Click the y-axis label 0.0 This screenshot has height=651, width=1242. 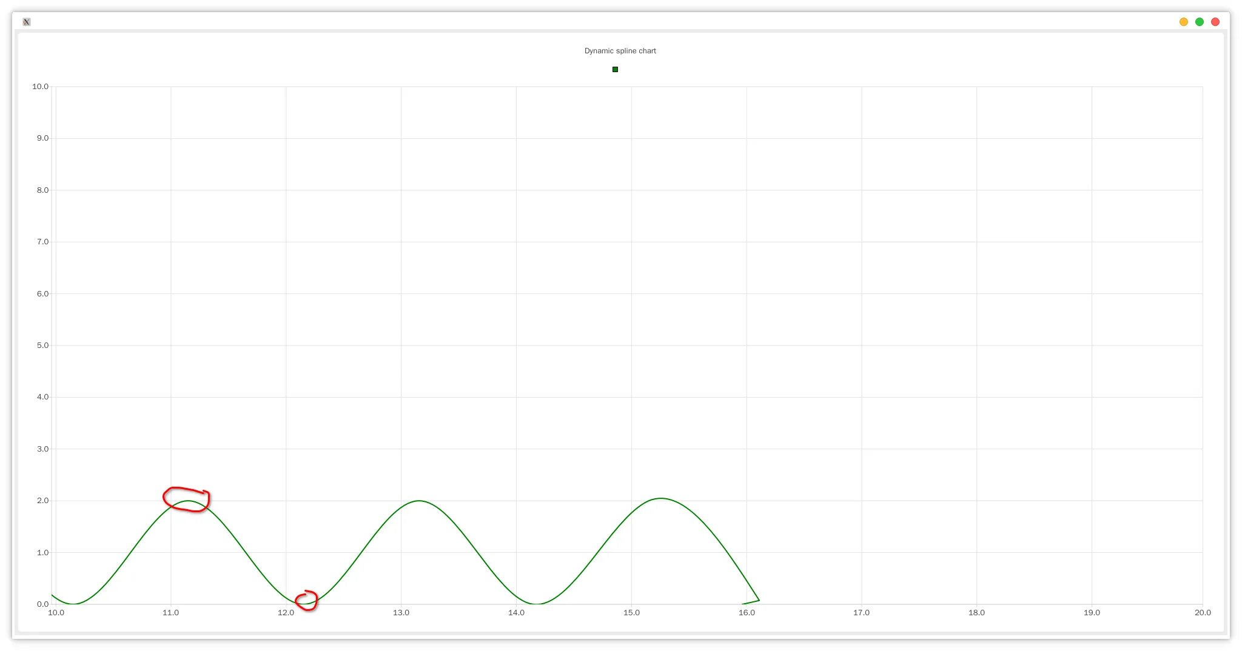click(x=42, y=604)
